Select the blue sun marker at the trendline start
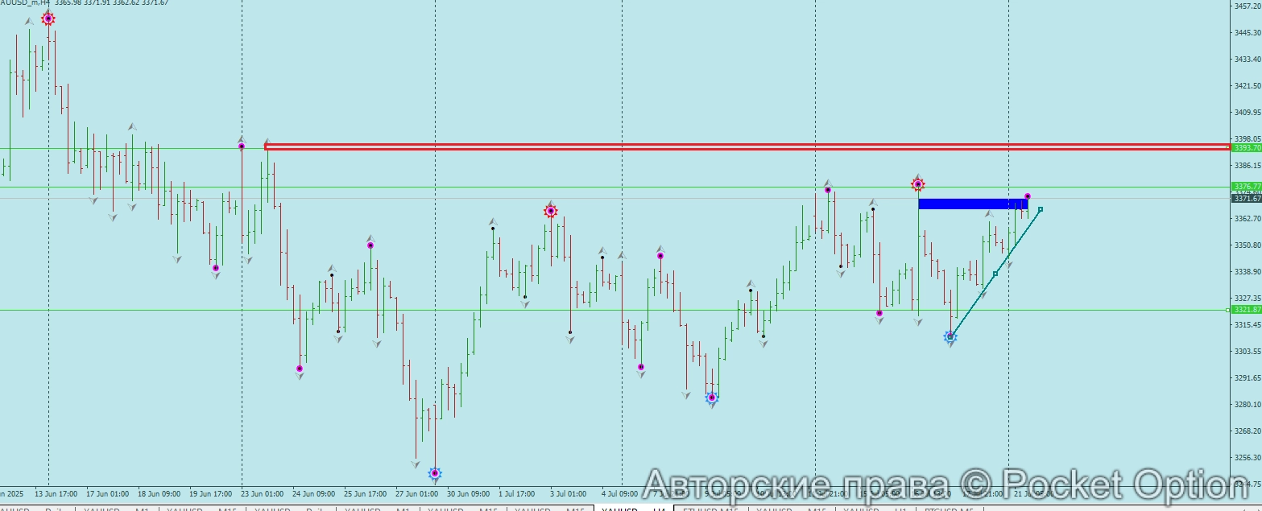The height and width of the screenshot is (511, 1262). click(950, 337)
